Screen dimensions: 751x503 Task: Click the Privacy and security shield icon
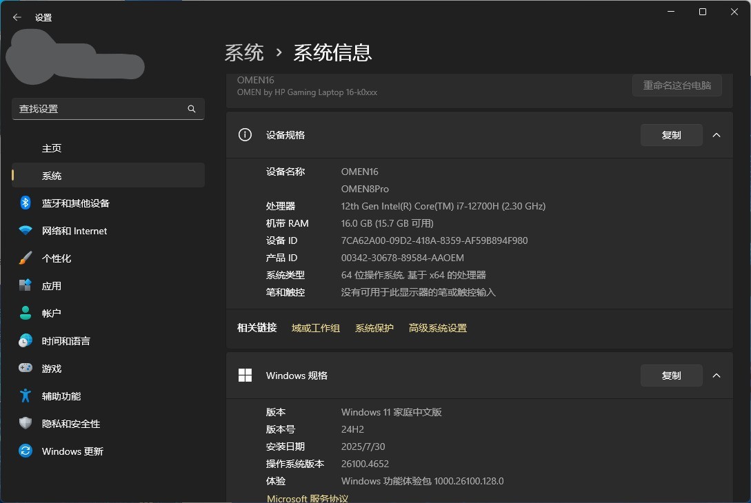[x=26, y=424]
